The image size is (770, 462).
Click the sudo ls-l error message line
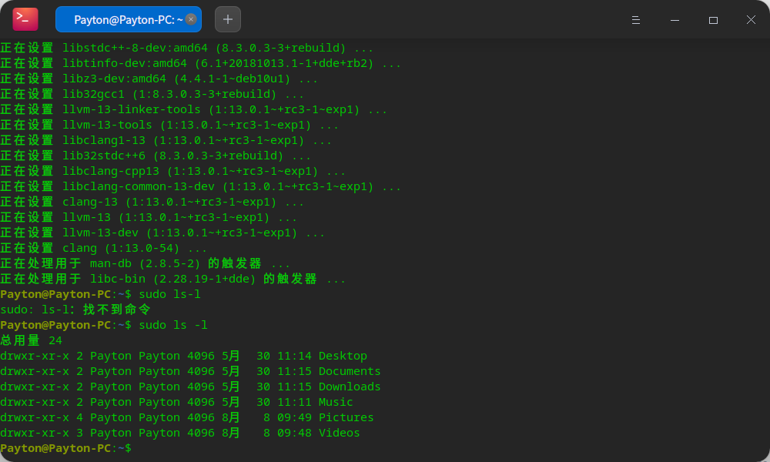point(77,310)
